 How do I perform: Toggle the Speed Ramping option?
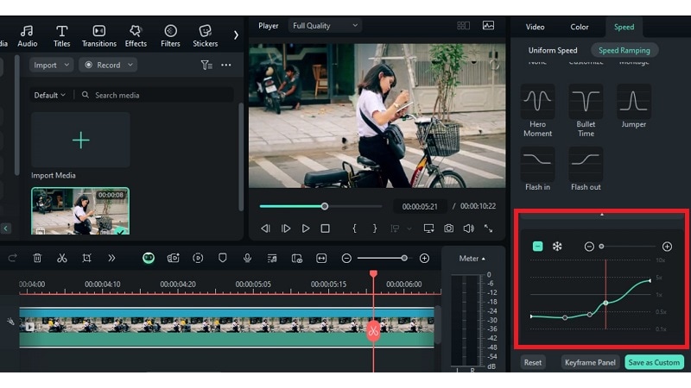click(x=623, y=50)
